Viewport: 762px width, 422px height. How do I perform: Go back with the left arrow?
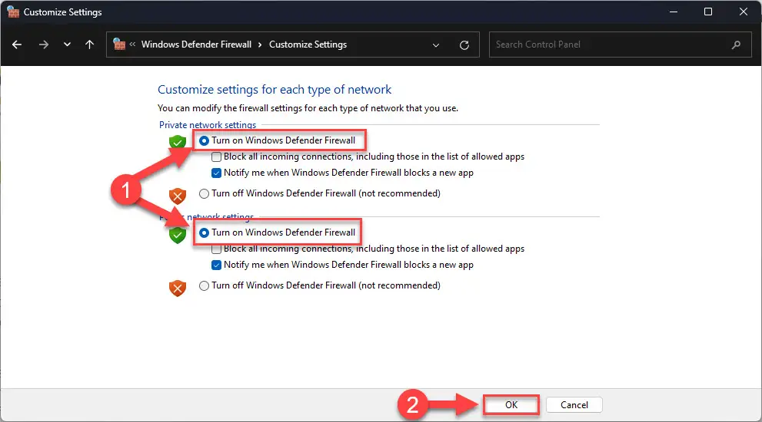tap(17, 45)
